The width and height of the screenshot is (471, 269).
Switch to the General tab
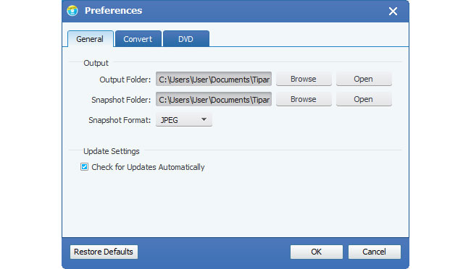point(90,39)
